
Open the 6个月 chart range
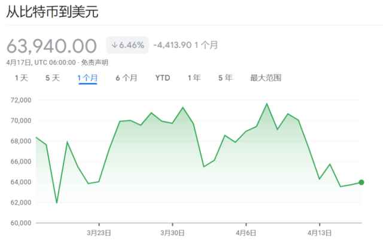126,78
